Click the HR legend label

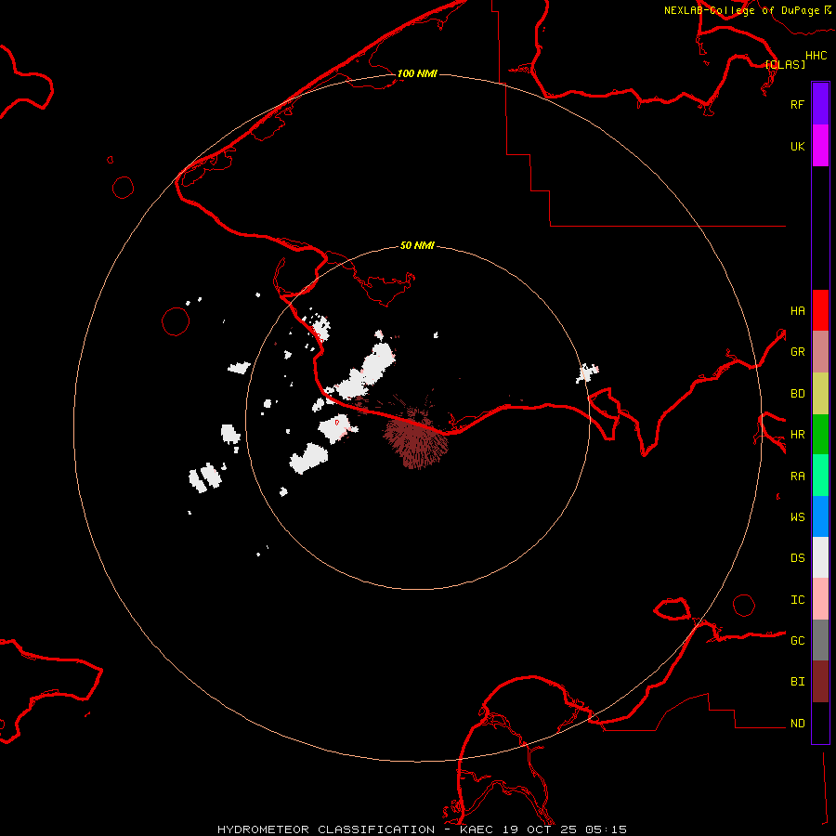(x=797, y=435)
